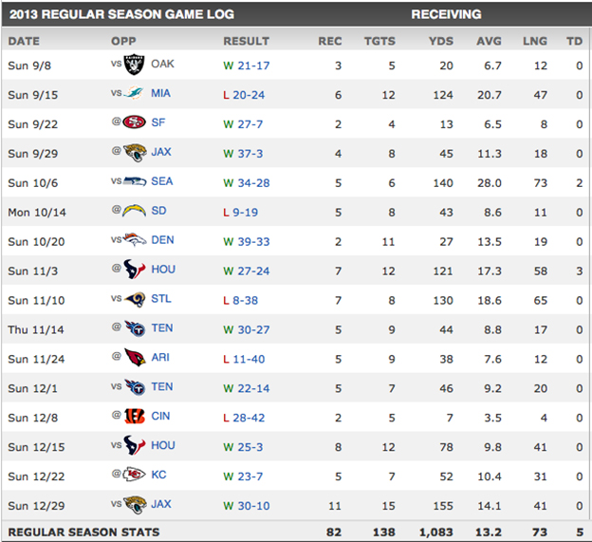Click the Jaguars logo in the 12/29 row
The image size is (592, 542).
(x=135, y=505)
